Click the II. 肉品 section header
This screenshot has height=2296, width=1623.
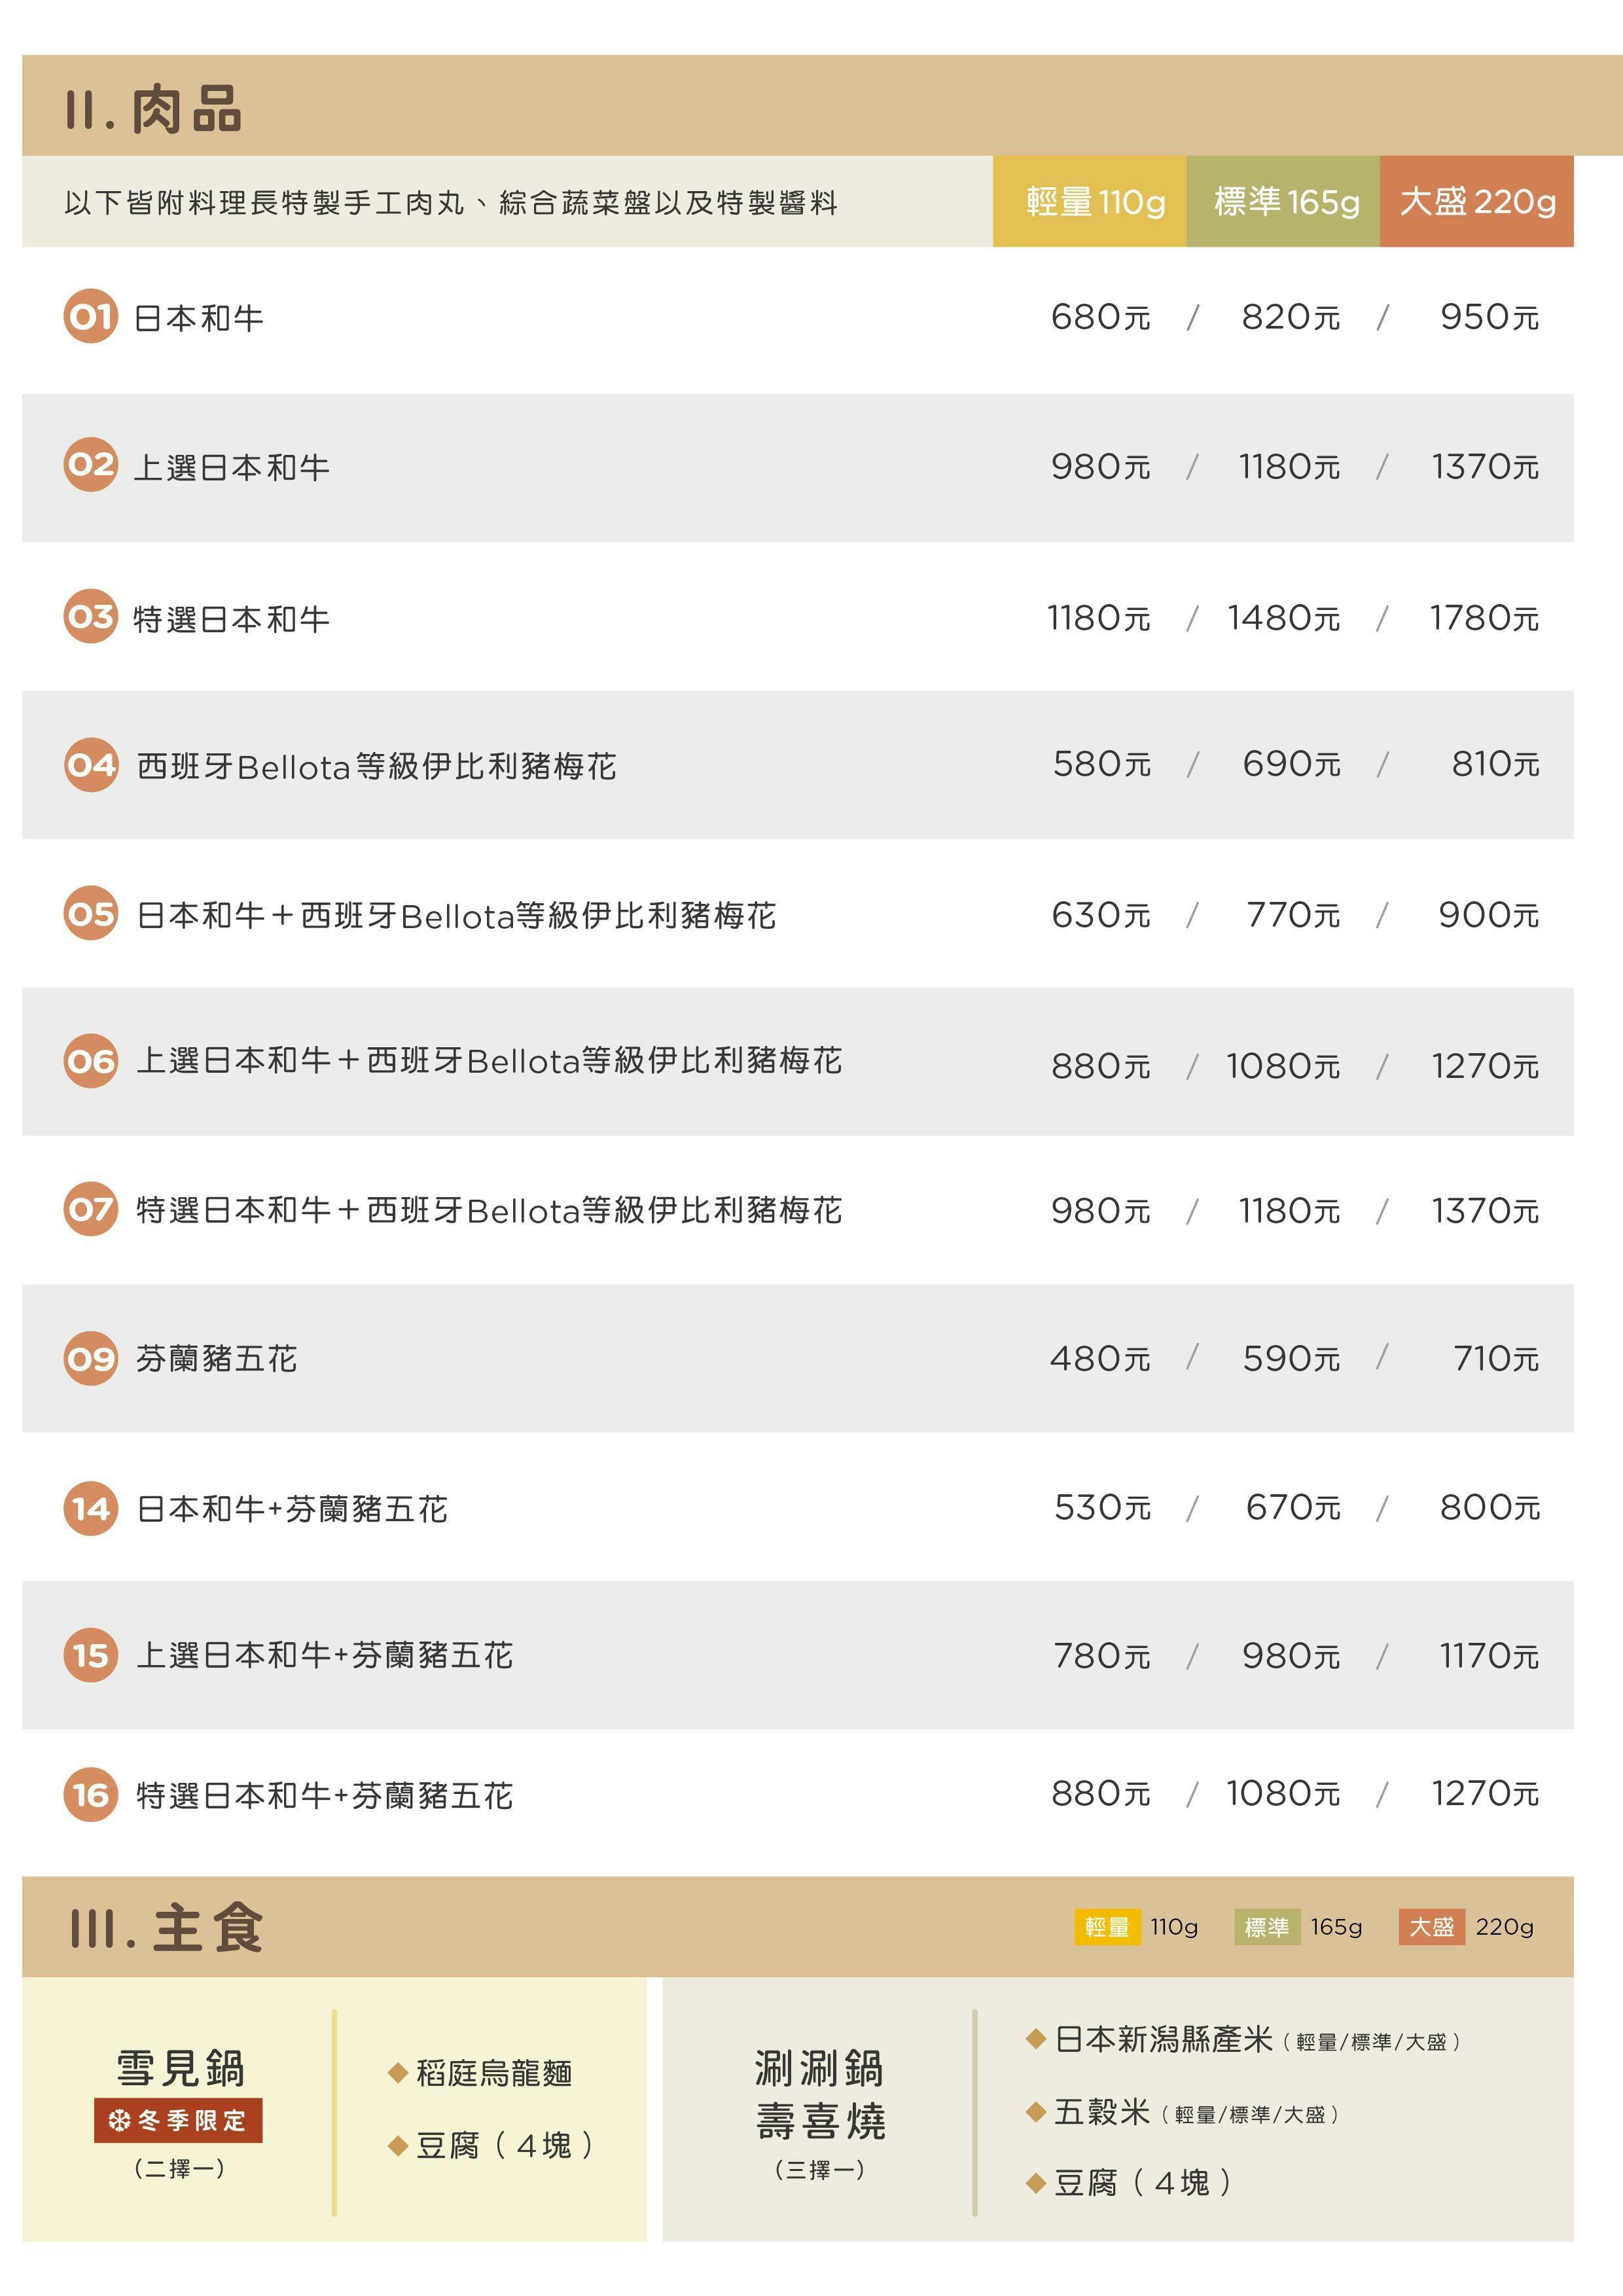tap(154, 108)
